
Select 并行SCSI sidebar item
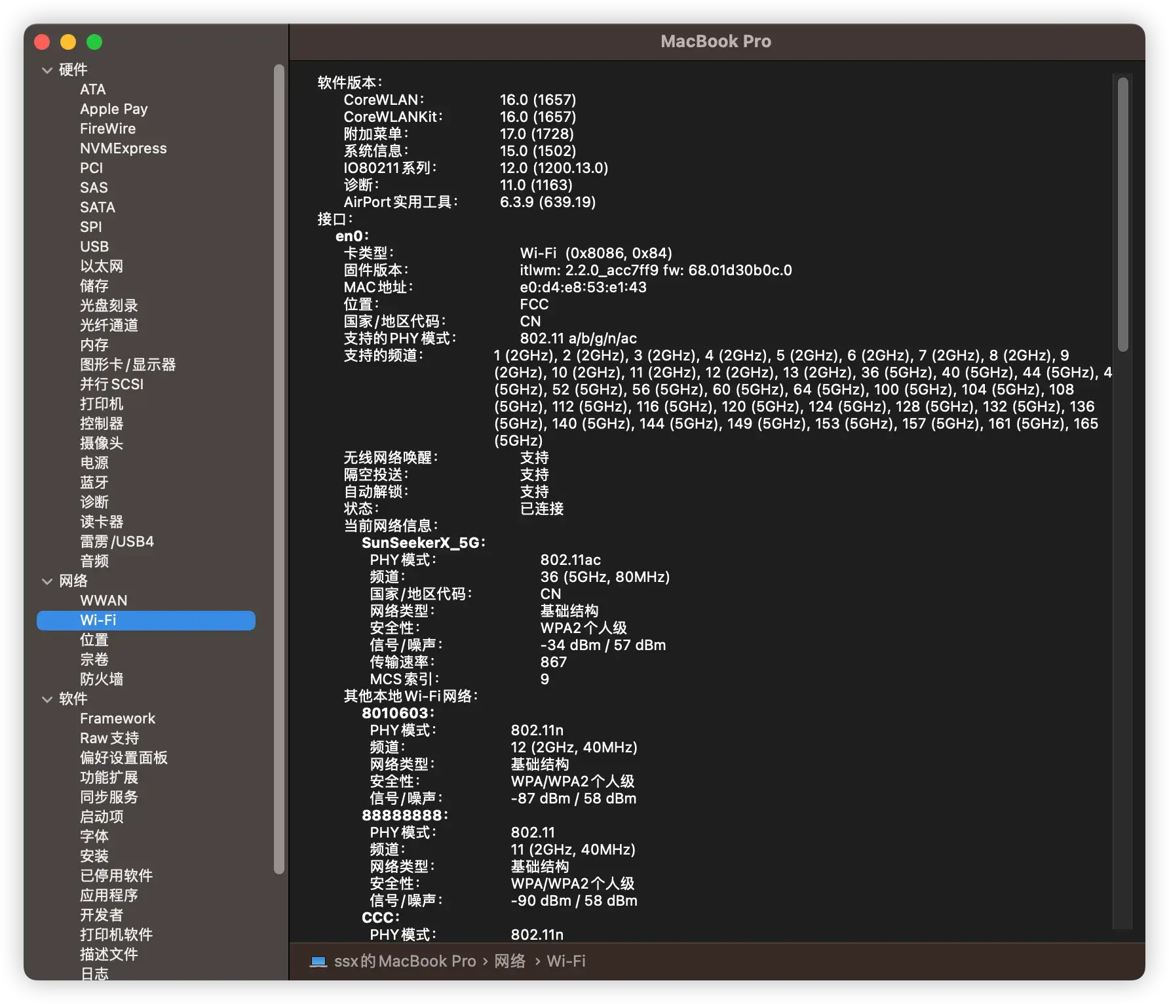coord(111,385)
